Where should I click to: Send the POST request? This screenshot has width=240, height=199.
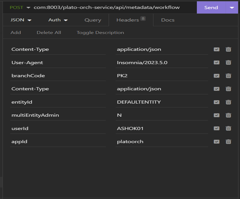point(211,7)
